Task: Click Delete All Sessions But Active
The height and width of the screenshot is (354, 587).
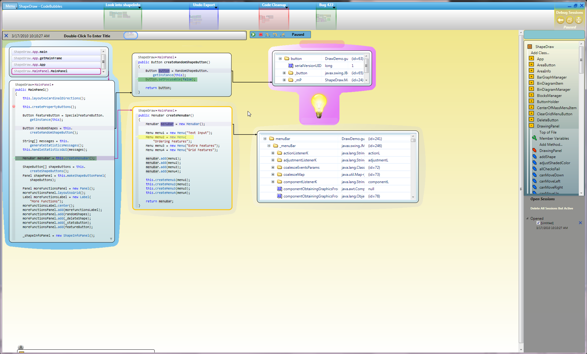Action: coord(552,208)
